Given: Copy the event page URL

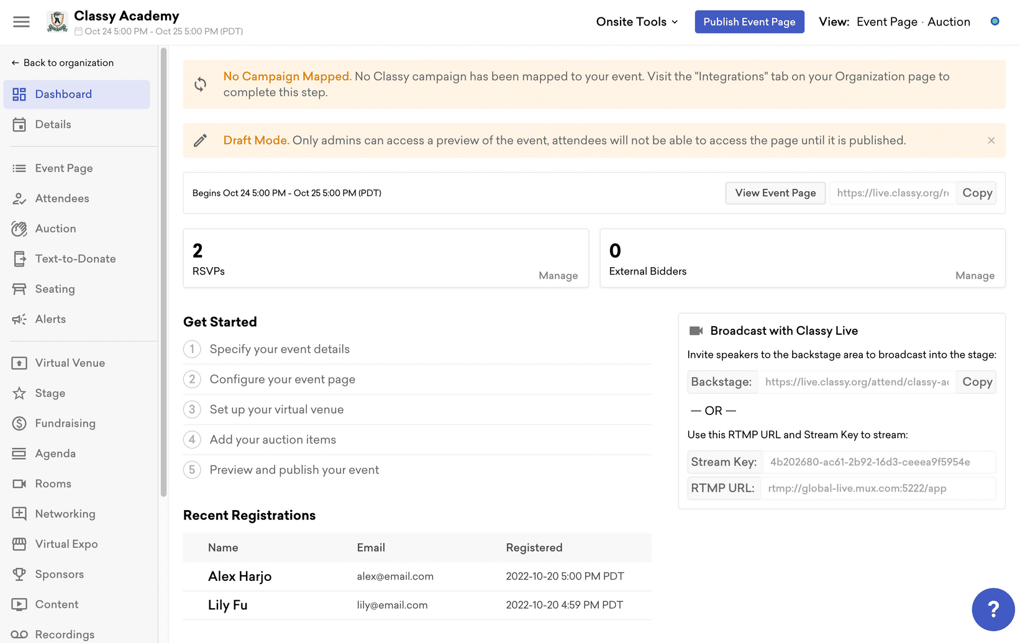Looking at the screenshot, I should click(x=977, y=193).
